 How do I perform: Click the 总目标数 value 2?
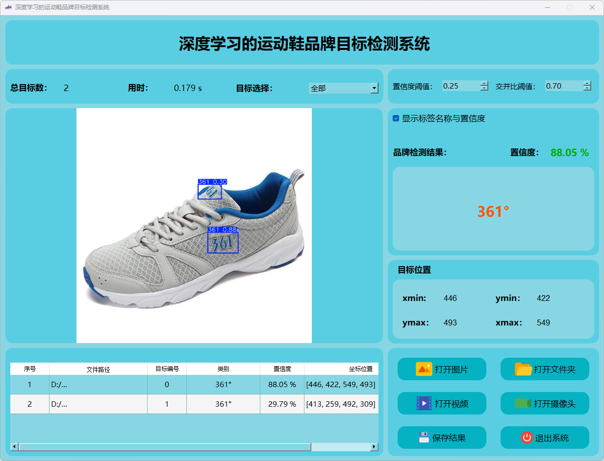pos(66,88)
